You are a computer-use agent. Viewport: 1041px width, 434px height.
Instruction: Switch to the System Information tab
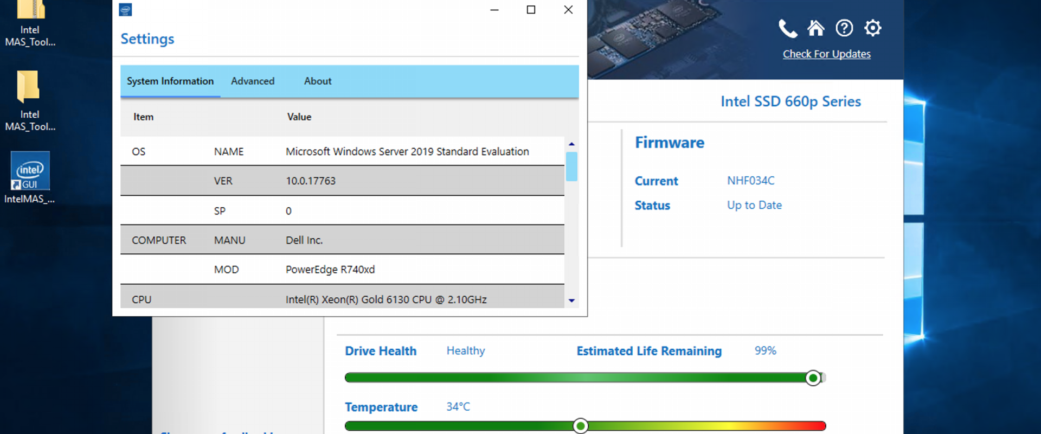pos(170,81)
